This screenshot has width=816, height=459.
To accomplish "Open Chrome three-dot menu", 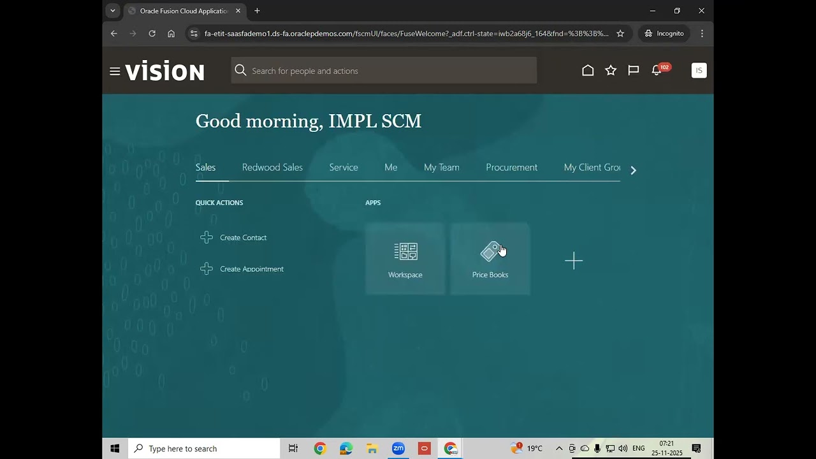I will click(x=702, y=34).
